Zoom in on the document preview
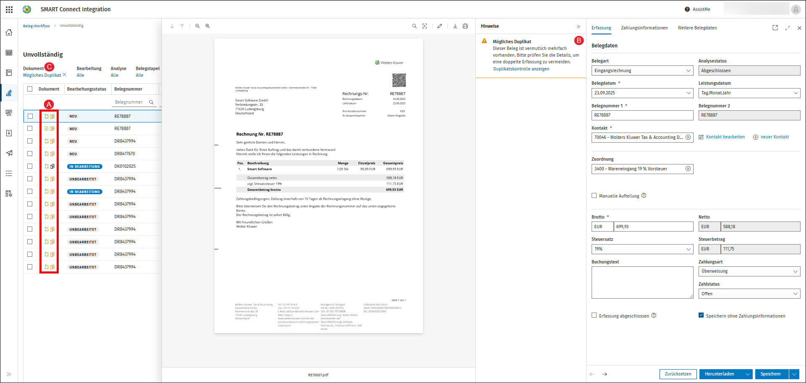This screenshot has width=806, height=383. pos(208,26)
